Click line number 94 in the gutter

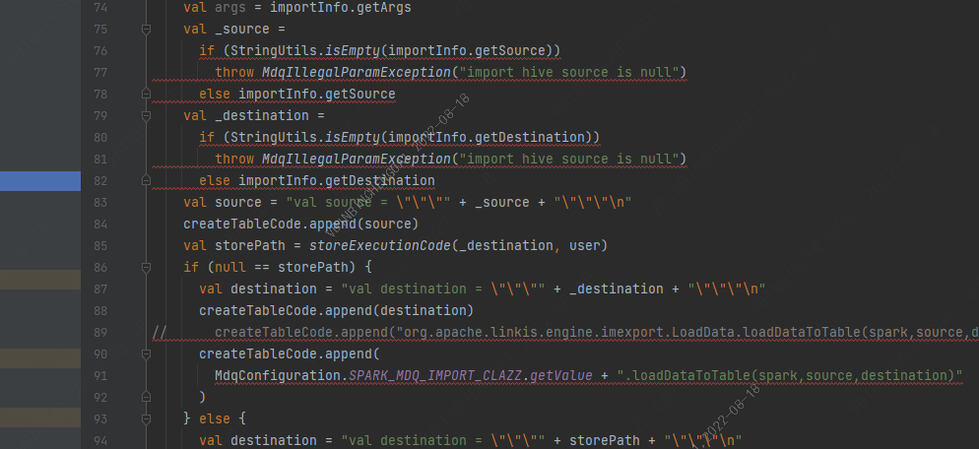[x=99, y=440]
